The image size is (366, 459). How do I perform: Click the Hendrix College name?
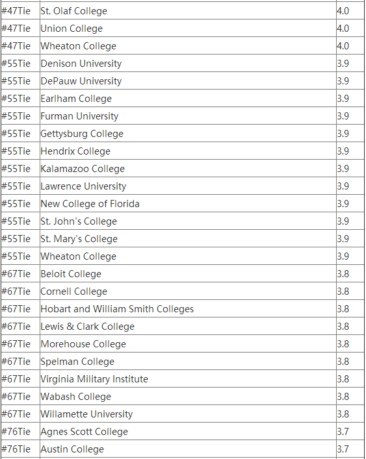[x=188, y=151]
